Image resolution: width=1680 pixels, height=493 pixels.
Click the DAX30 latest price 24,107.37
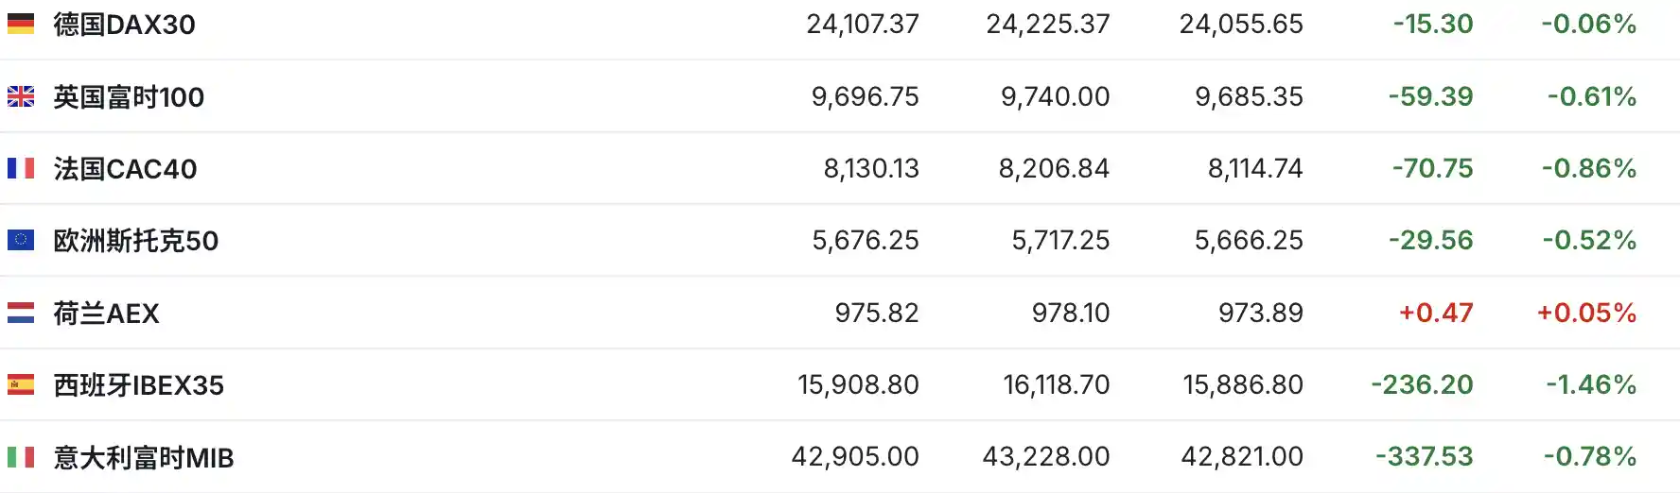click(x=862, y=25)
